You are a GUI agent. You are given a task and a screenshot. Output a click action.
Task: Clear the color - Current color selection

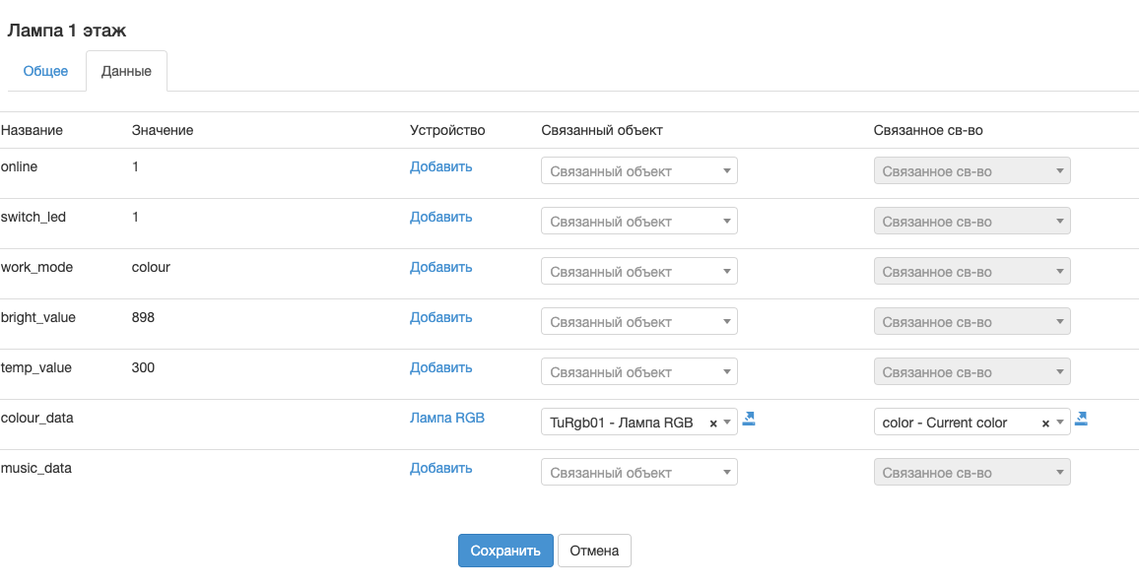tap(1045, 424)
